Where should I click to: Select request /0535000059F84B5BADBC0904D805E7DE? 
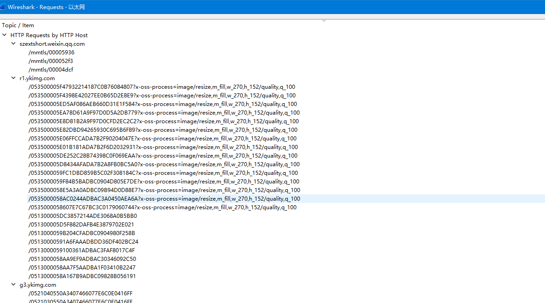coord(164,182)
